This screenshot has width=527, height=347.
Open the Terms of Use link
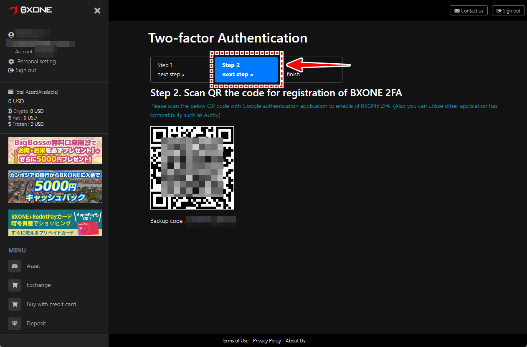click(x=235, y=341)
